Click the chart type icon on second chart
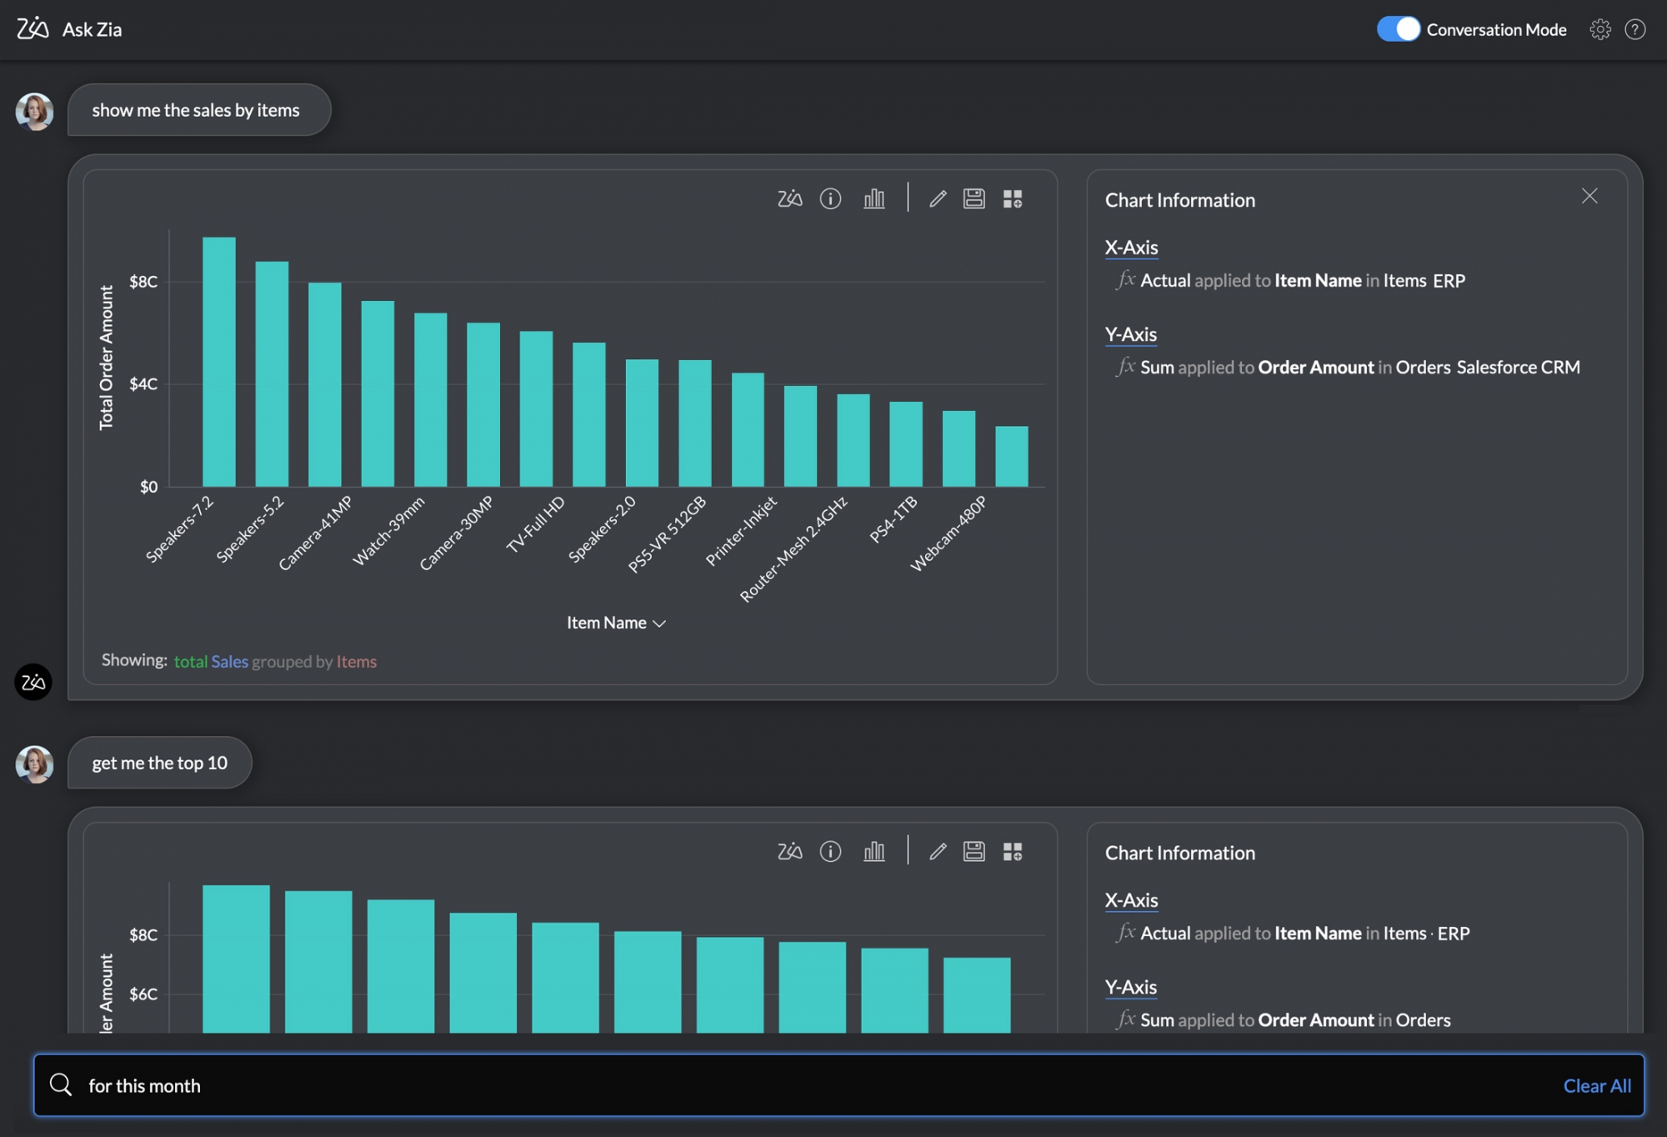Screen dimensions: 1667x1137 [874, 851]
